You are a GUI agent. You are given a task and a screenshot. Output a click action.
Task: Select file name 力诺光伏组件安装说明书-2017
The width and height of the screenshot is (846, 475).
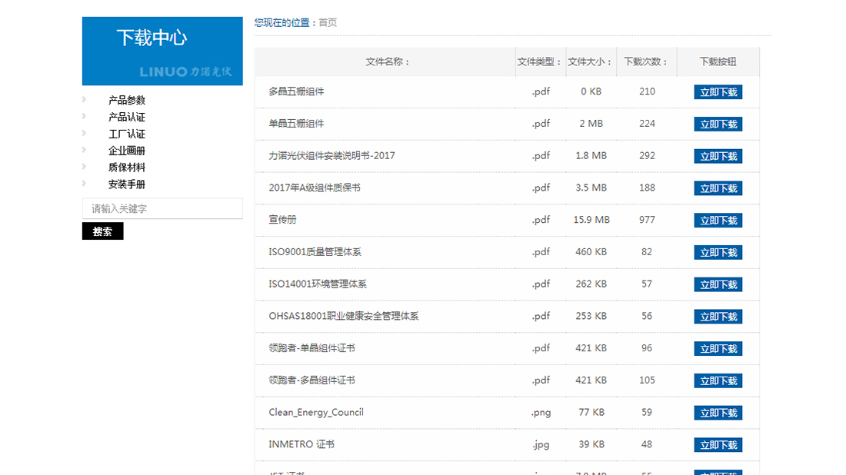331,156
